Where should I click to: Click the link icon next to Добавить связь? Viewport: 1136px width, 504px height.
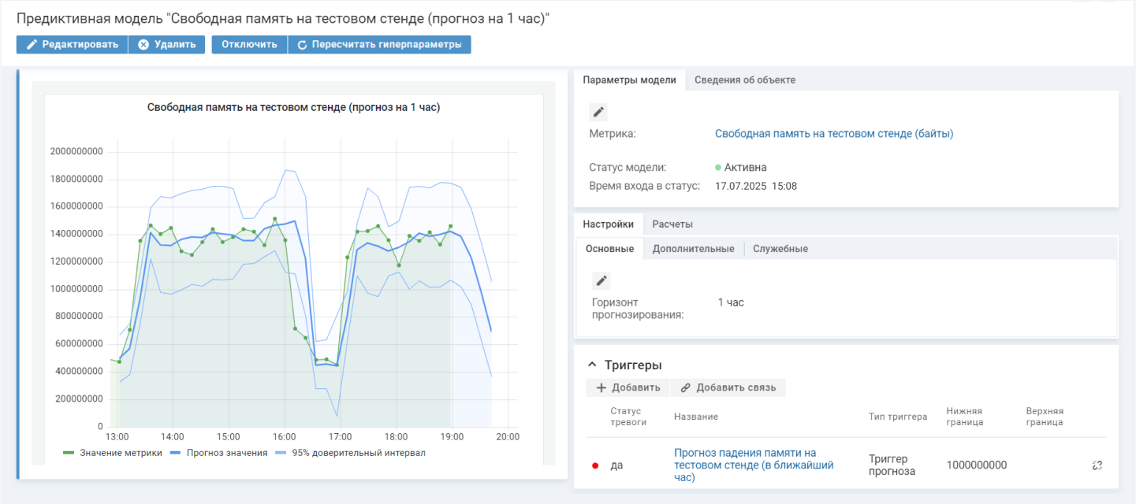point(686,387)
